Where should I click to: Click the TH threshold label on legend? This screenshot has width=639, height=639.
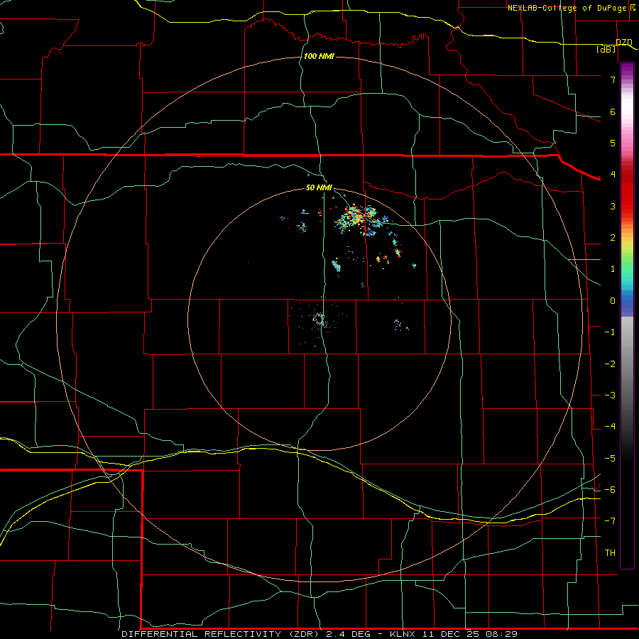click(x=610, y=553)
